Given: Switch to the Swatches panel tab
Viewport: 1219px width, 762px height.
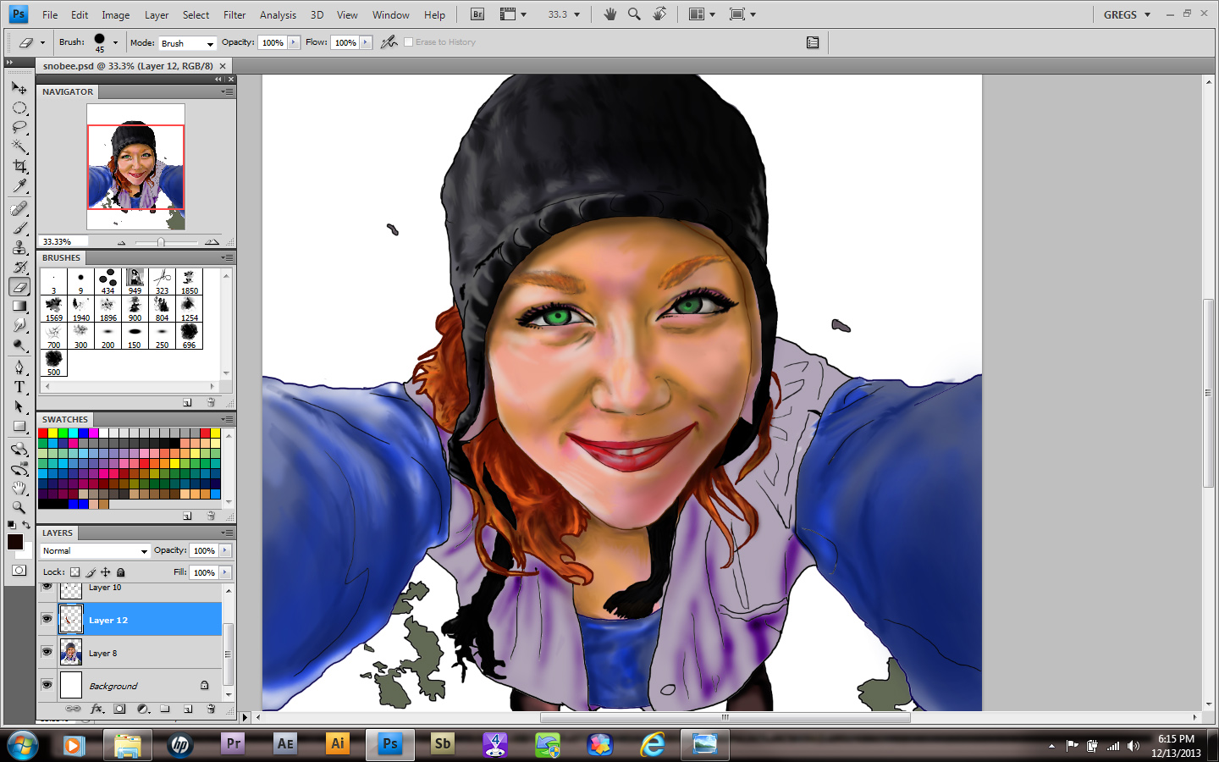Looking at the screenshot, I should pyautogui.click(x=65, y=419).
